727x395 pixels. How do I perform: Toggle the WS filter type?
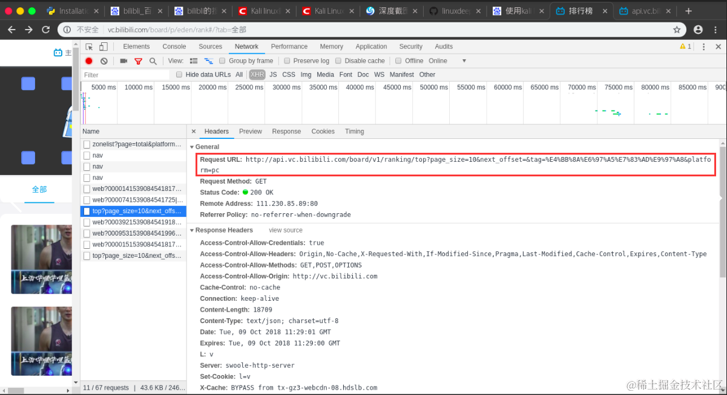pyautogui.click(x=379, y=75)
